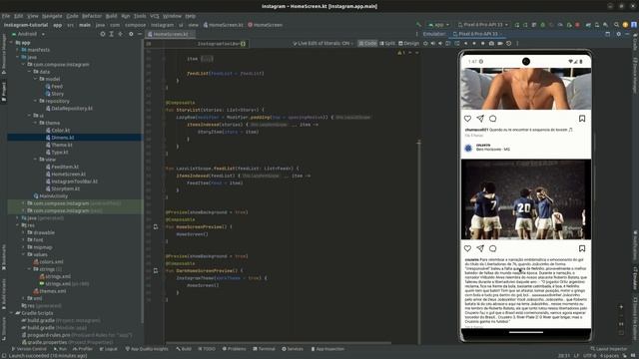Open Emulator panel gear settings
The image size is (639, 359).
(619, 34)
